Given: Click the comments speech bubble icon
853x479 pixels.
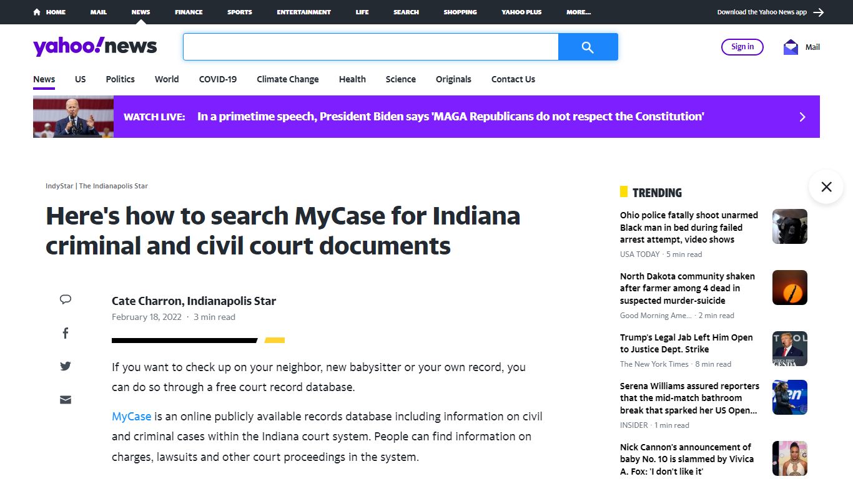Looking at the screenshot, I should (x=66, y=299).
